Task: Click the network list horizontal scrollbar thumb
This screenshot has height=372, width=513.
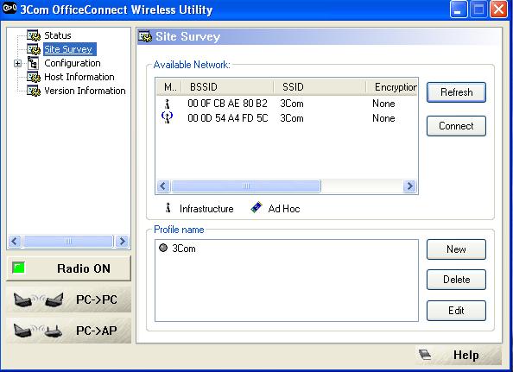Action: coord(246,186)
